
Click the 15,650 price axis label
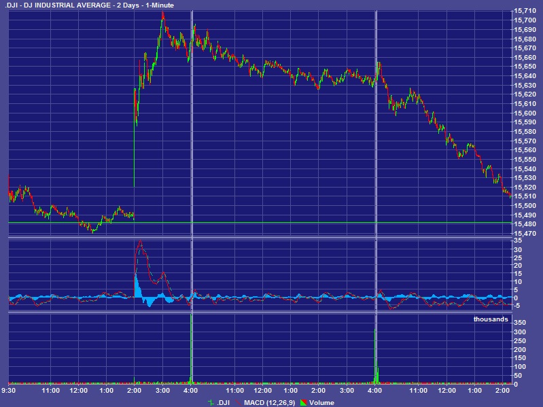[x=524, y=67]
